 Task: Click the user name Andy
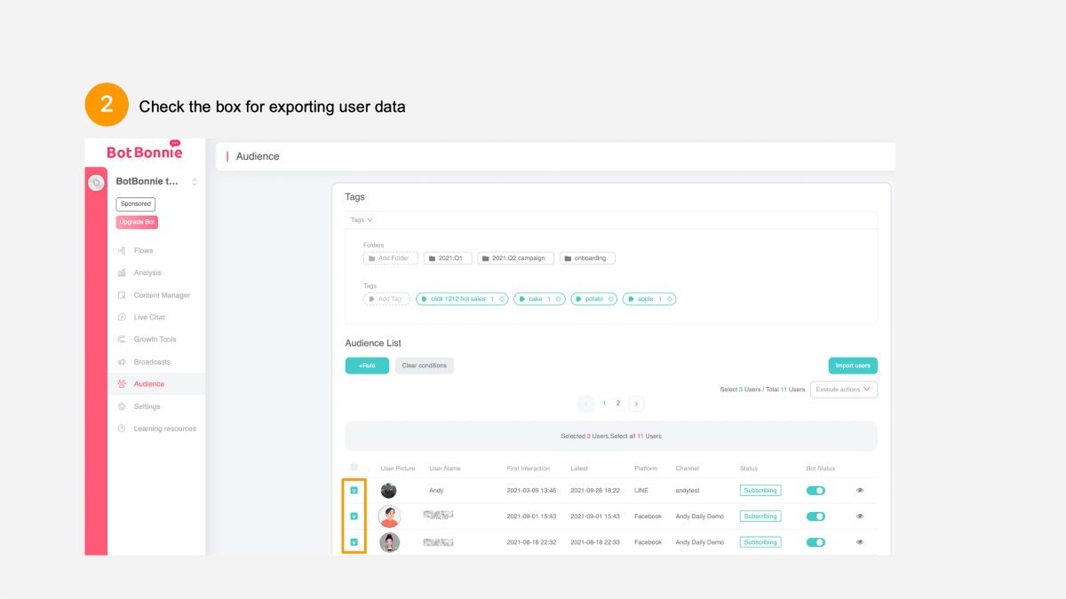[x=436, y=490]
